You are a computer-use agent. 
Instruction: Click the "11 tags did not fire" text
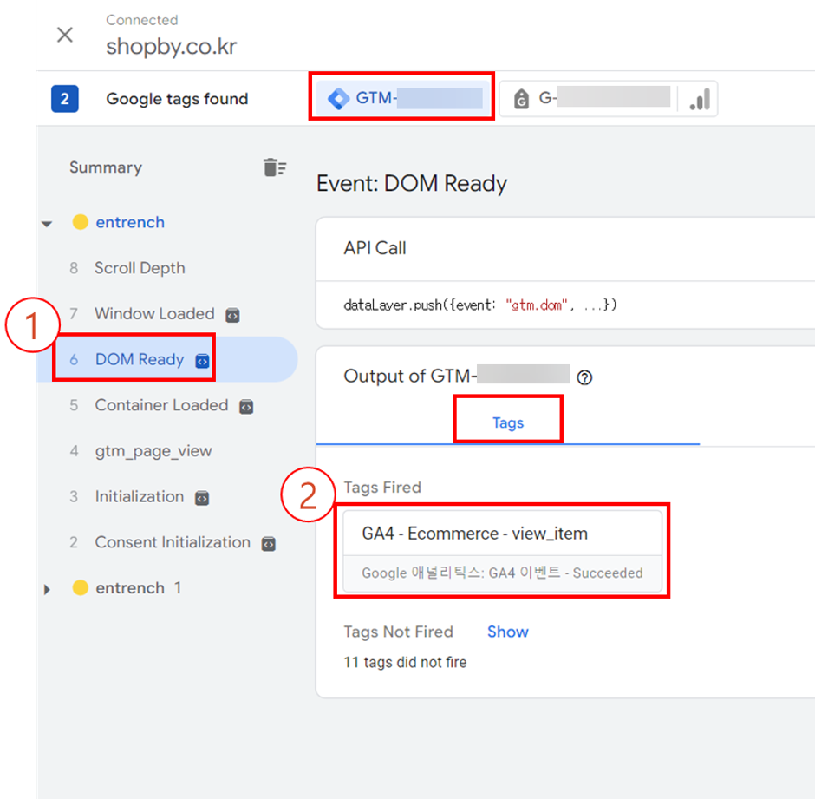[406, 662]
